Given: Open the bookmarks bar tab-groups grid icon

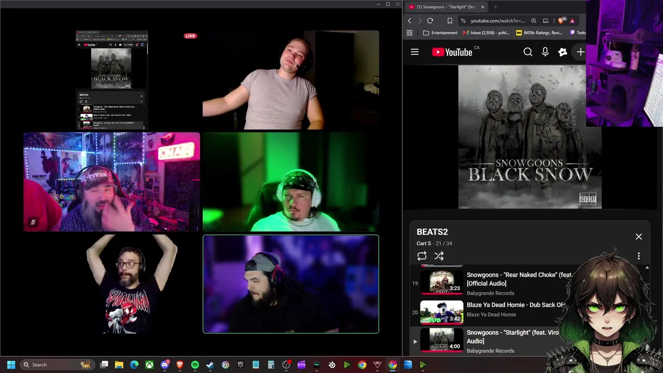Looking at the screenshot, I should (x=409, y=33).
